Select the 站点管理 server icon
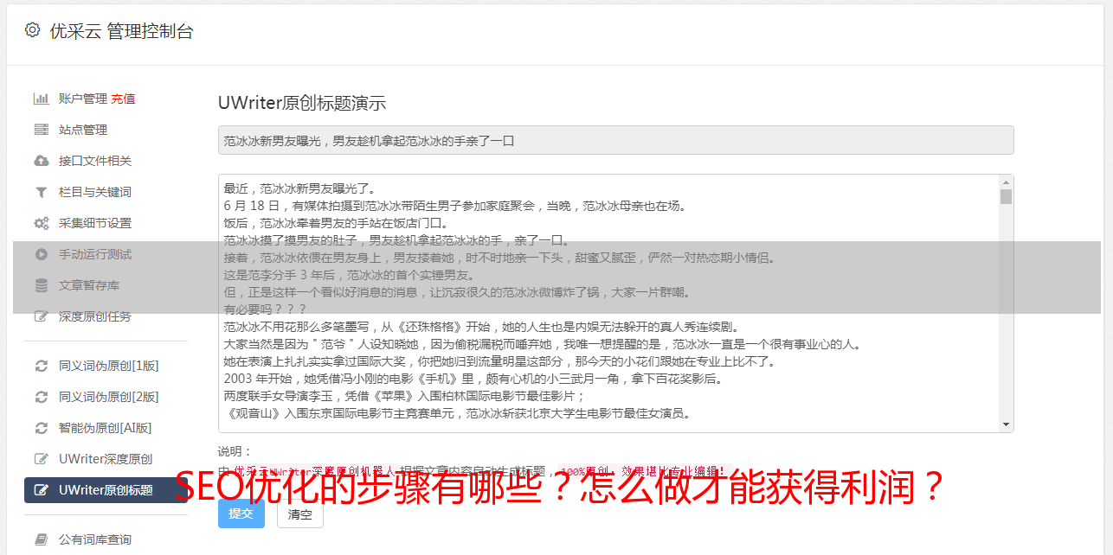The image size is (1113, 555). coord(41,130)
